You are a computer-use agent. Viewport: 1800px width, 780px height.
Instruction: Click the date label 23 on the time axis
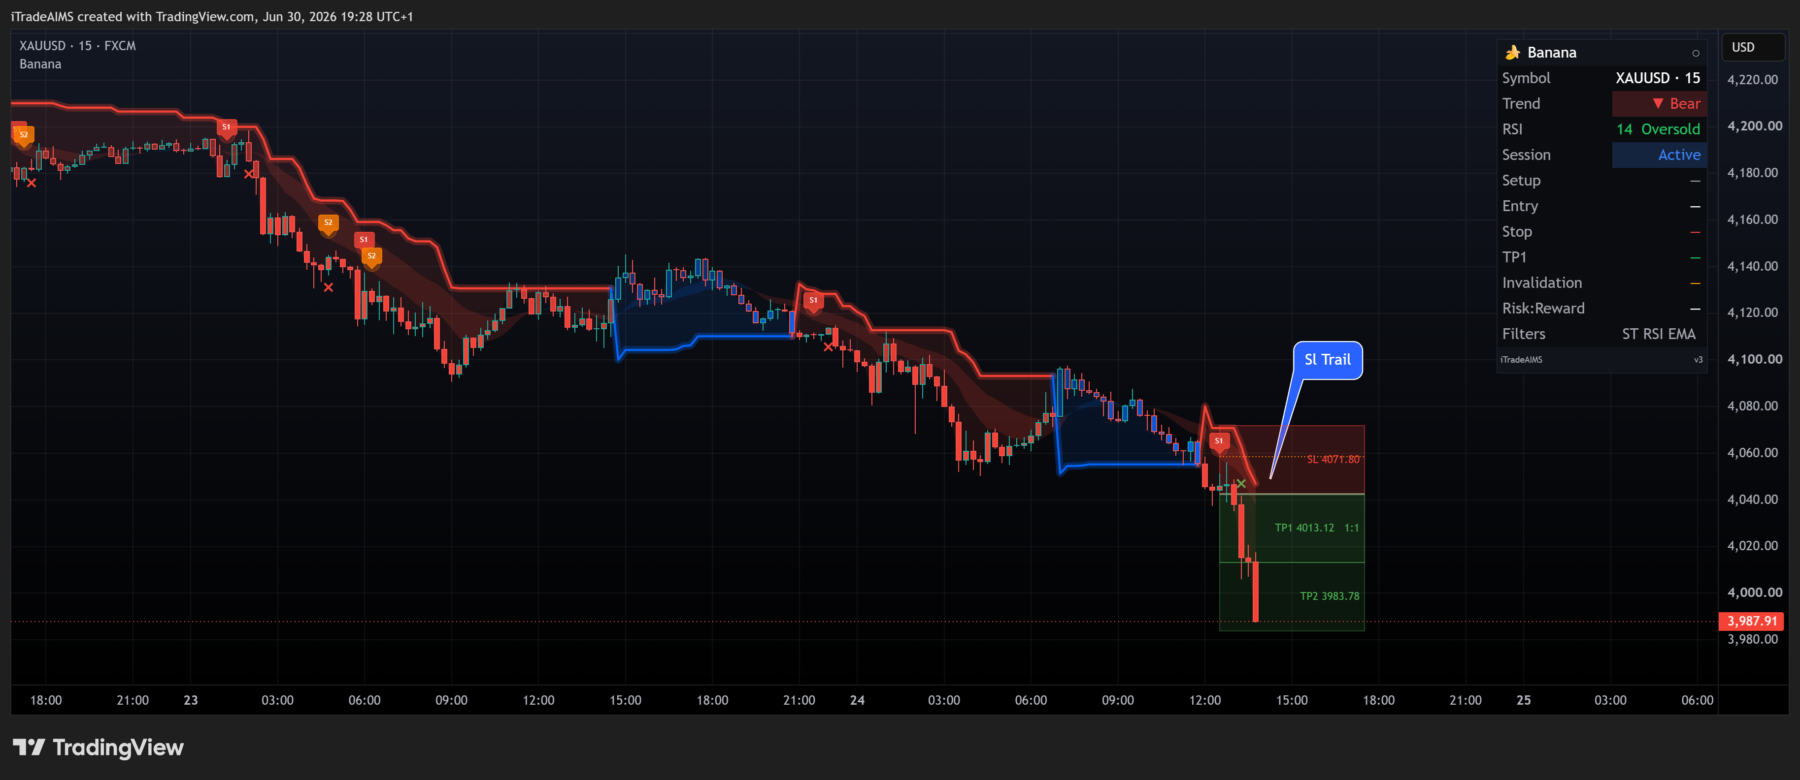pyautogui.click(x=191, y=700)
